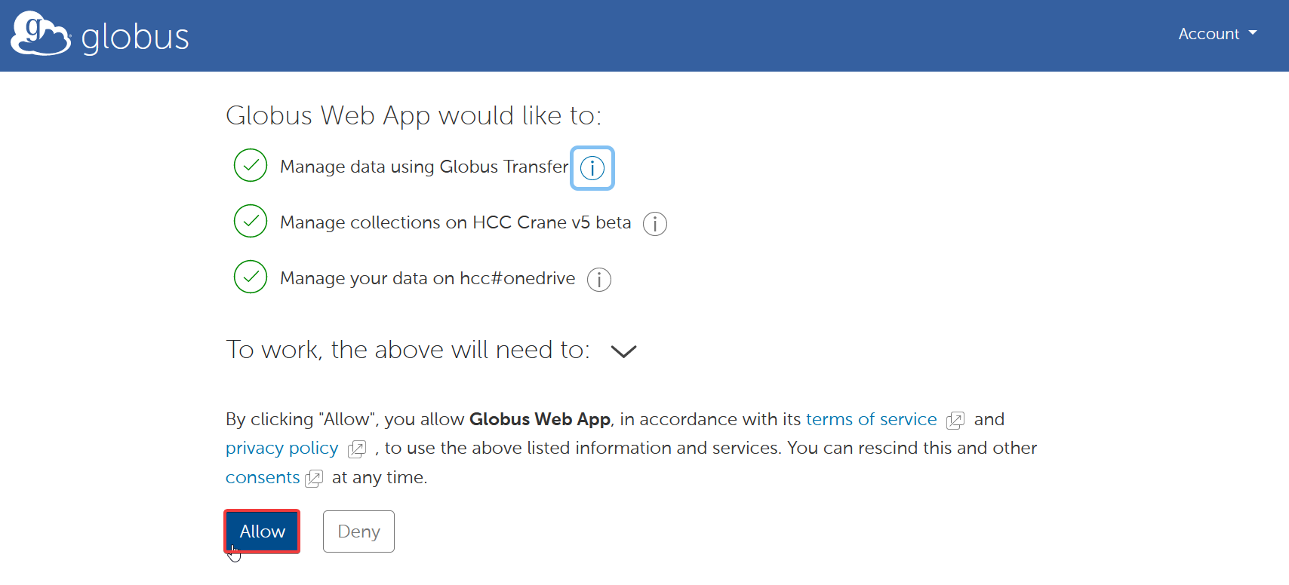1289x585 pixels.
Task: Click the green check beside Globus Transfer
Action: coord(251,165)
